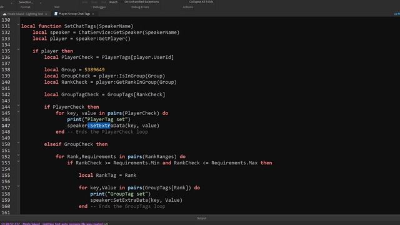
Task: Collapse the PlayerCheck for-loop fold on line 145
Action: point(18,111)
